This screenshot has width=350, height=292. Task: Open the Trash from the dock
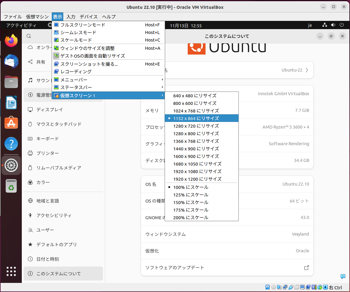point(11,186)
